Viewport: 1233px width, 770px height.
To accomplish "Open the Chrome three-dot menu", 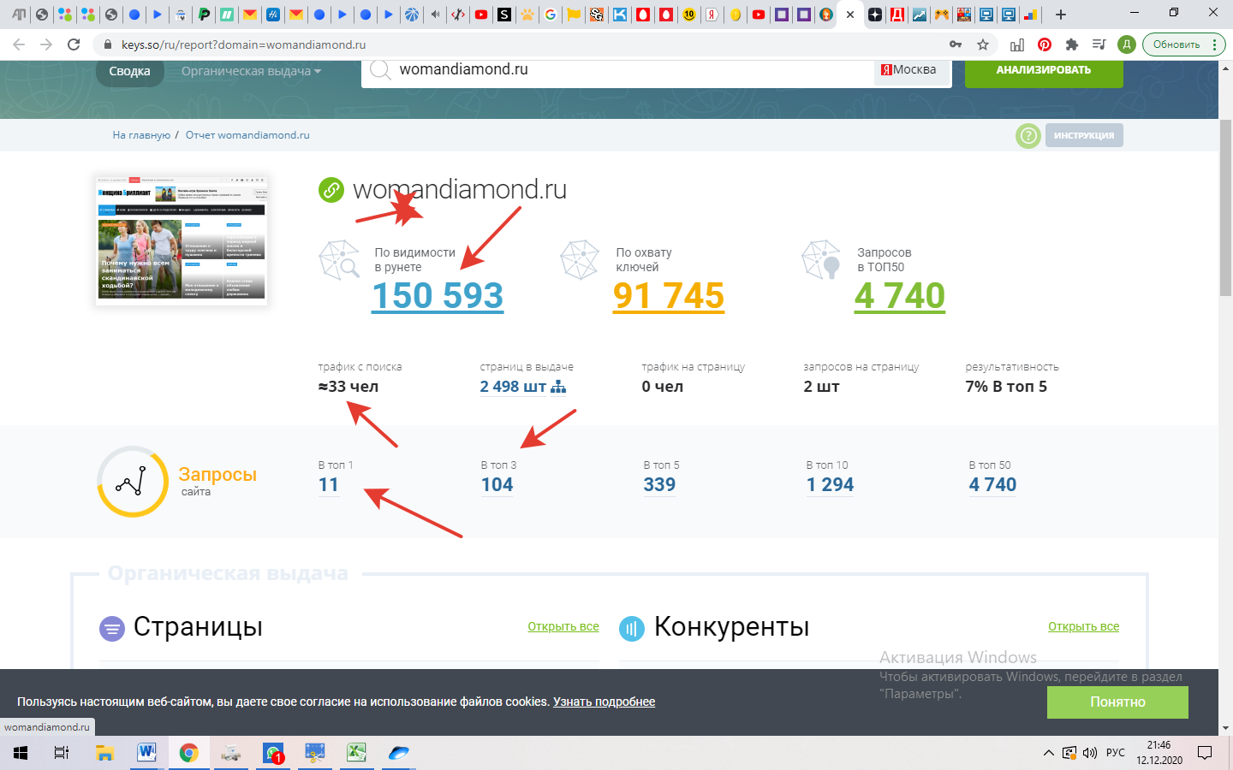I will 1214,44.
